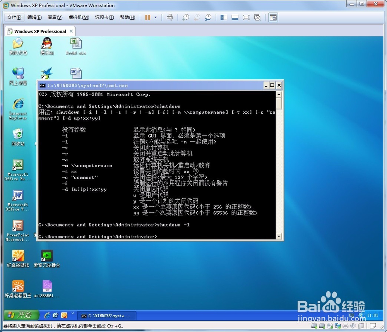Click the cmd window system menu icon

coord(43,86)
